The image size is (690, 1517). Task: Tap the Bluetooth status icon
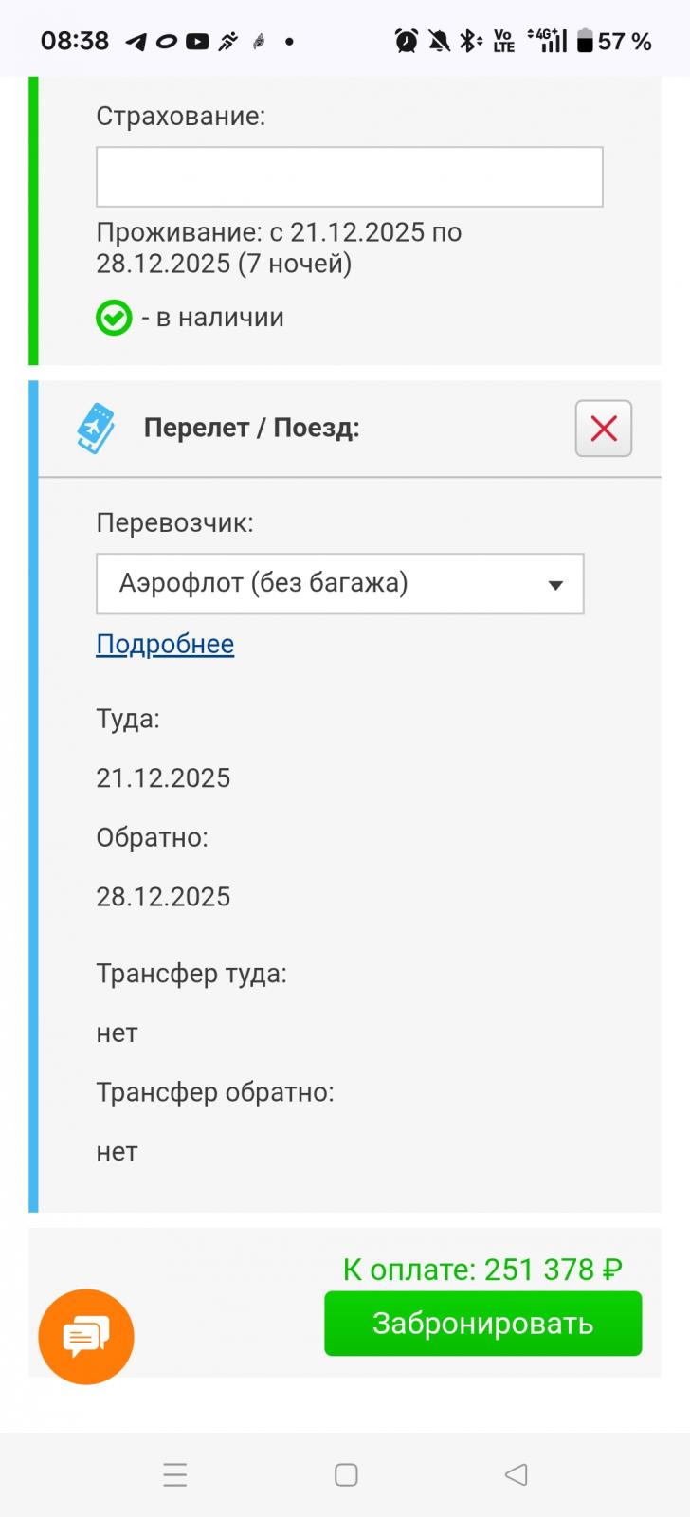470,41
